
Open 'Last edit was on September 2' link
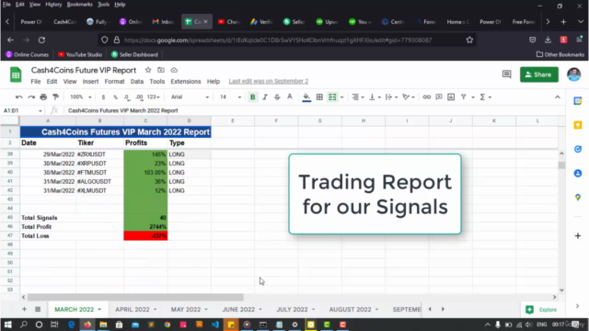[269, 81]
